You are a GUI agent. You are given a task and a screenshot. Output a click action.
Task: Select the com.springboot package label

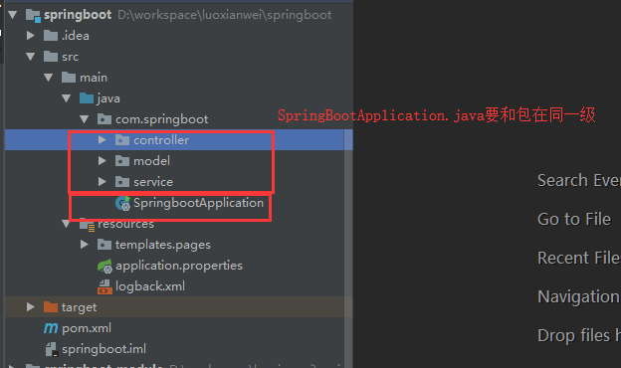(x=161, y=119)
